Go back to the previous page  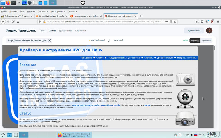(3, 22)
